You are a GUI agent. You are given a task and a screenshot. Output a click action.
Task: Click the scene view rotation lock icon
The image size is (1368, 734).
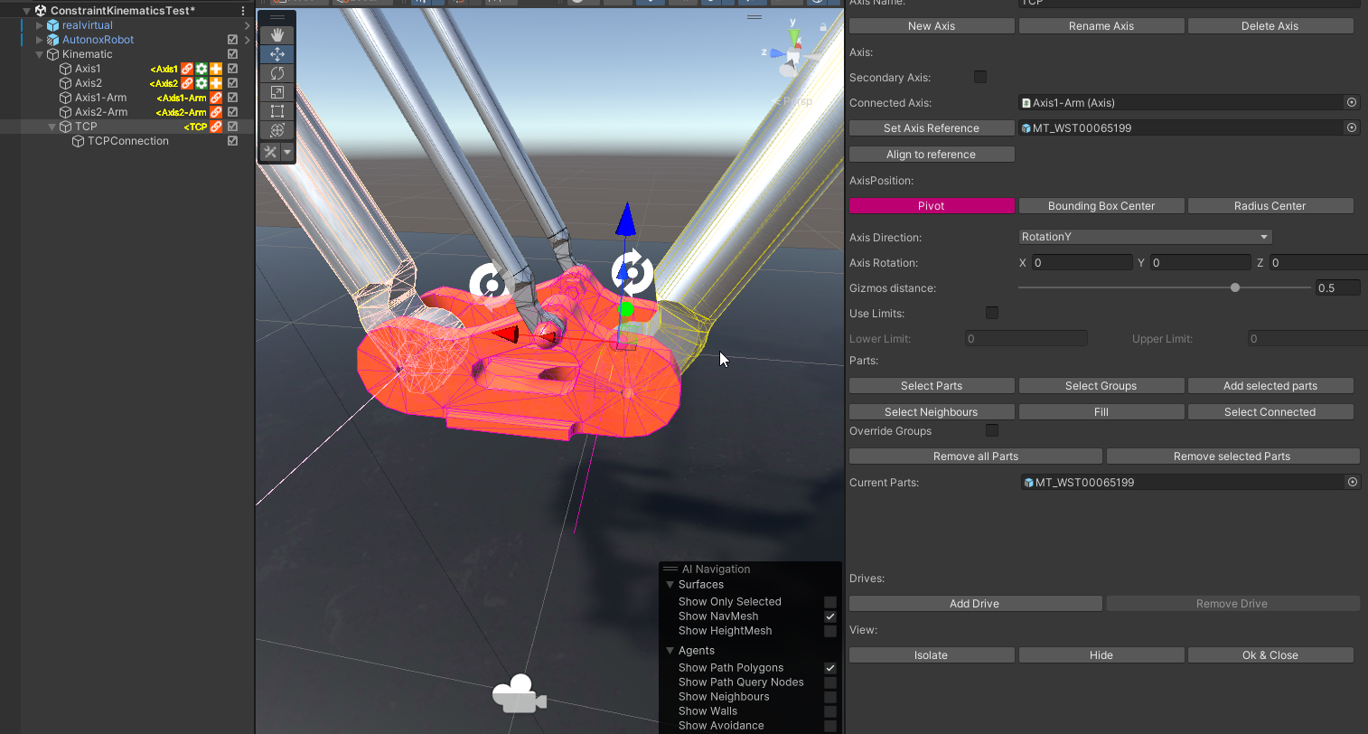pos(823,27)
